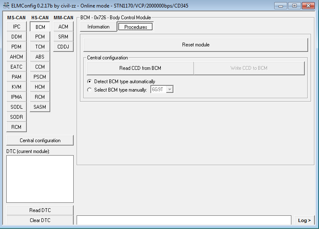Screen dimensions: 319x230
Task: Open the TCM module
Action: pyautogui.click(x=40, y=46)
